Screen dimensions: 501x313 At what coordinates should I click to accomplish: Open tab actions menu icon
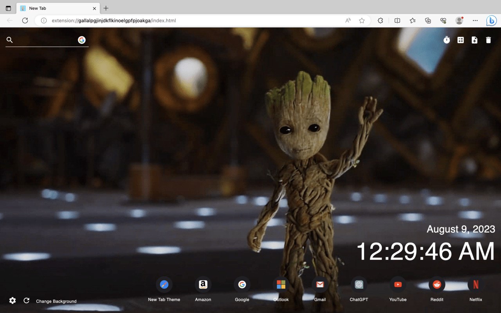(x=8, y=8)
